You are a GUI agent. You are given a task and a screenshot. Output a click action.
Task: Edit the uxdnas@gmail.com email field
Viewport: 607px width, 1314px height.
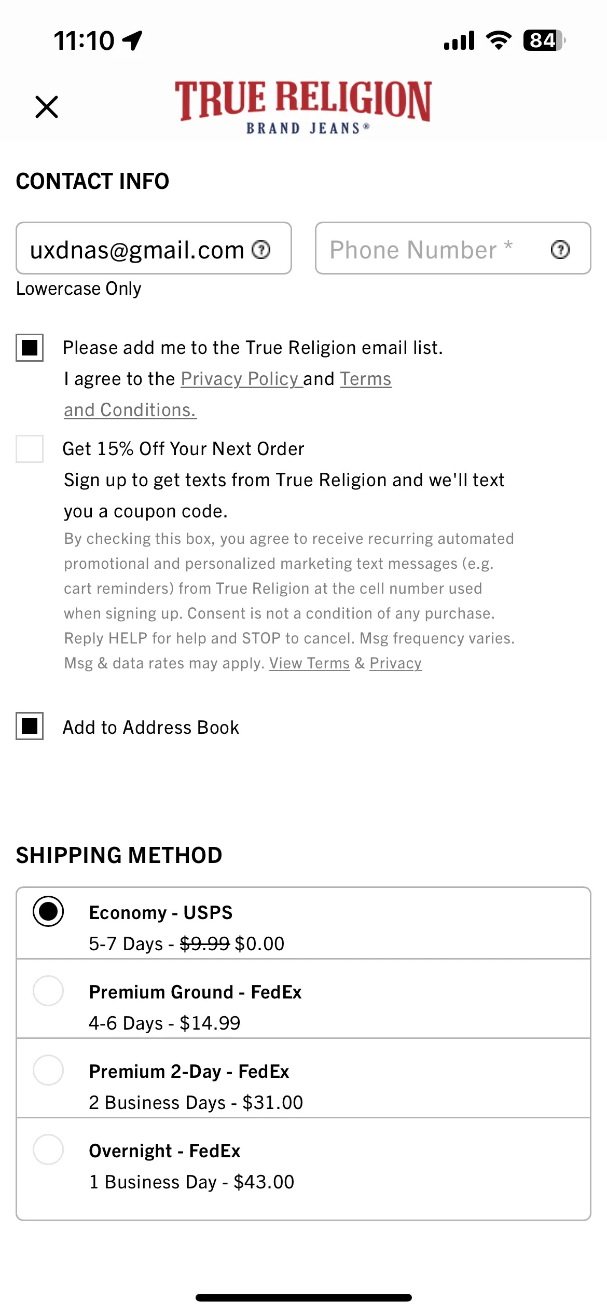154,248
